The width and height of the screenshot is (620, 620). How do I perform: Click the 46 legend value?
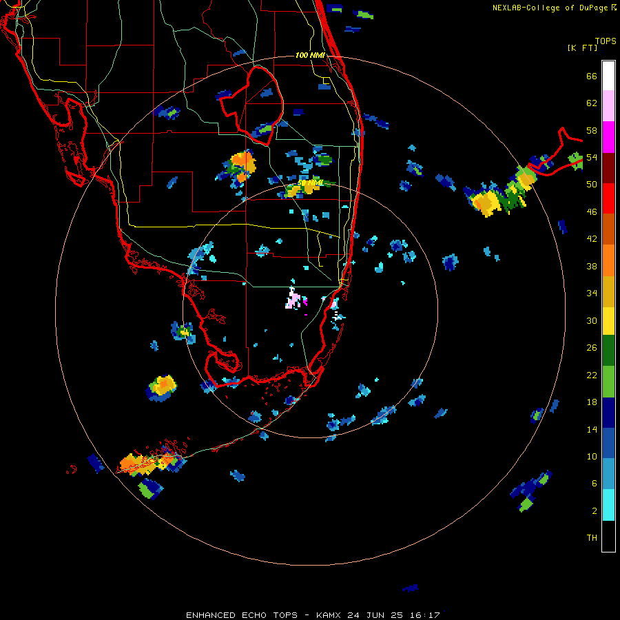coord(592,212)
